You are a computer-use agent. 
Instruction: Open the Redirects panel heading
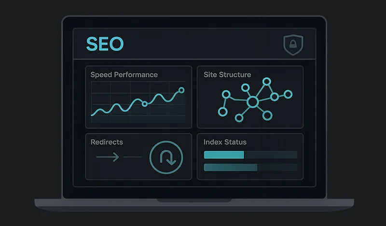[x=107, y=142]
